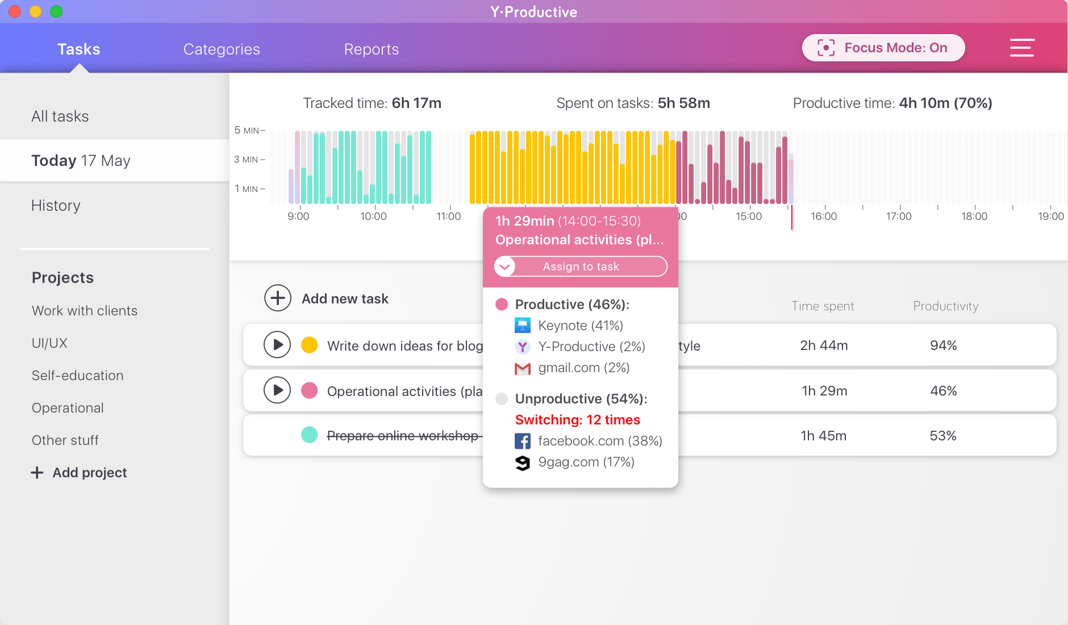
Task: Select the Self-education project
Action: [78, 376]
